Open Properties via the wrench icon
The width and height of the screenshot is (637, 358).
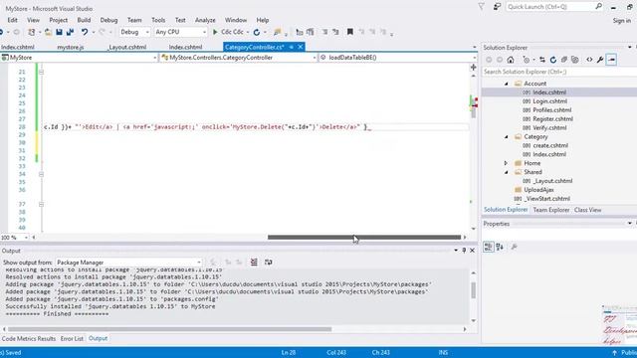[x=600, y=60]
